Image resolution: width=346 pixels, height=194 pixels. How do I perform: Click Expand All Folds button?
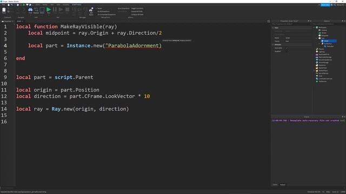click(x=137, y=11)
